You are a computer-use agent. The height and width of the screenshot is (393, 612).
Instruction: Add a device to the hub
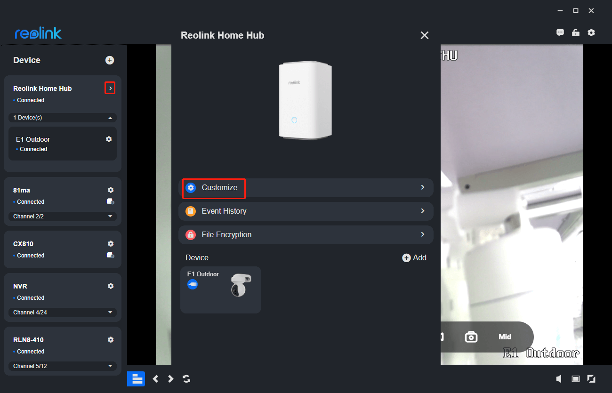pyautogui.click(x=414, y=258)
